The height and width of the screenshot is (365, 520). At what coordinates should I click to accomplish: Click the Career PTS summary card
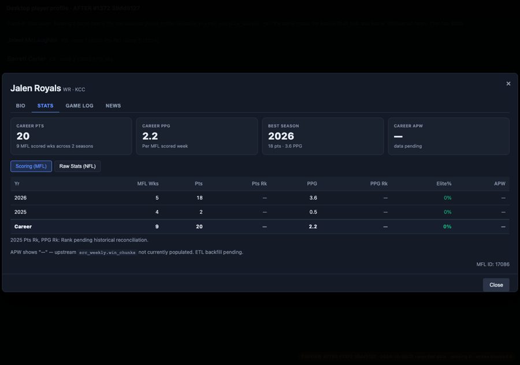(71, 136)
